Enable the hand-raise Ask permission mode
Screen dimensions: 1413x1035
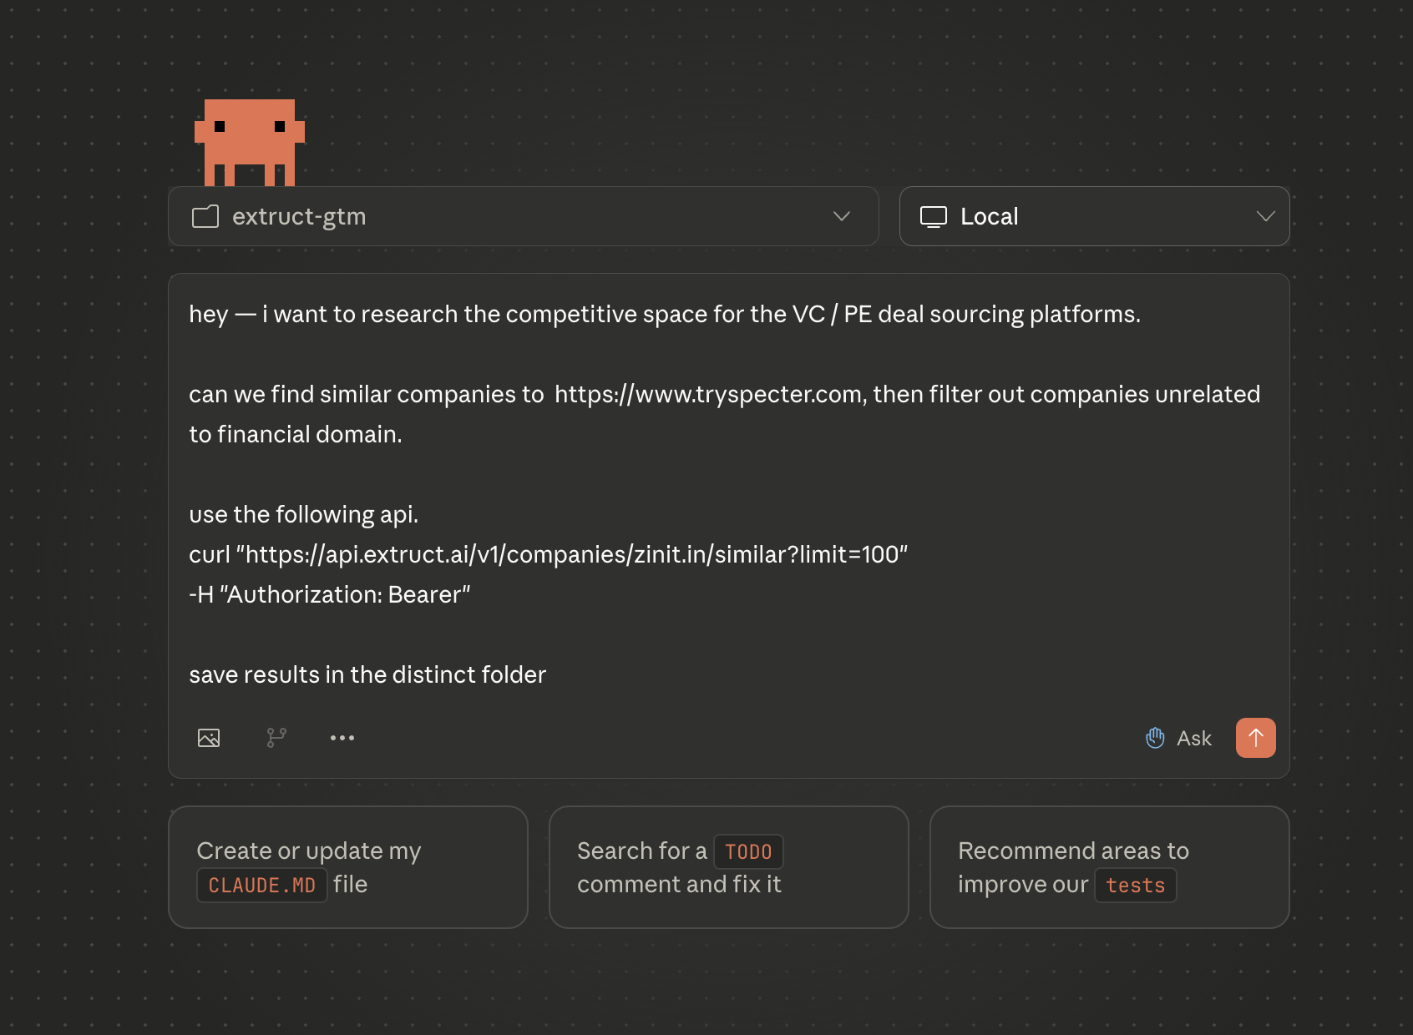click(x=1155, y=738)
